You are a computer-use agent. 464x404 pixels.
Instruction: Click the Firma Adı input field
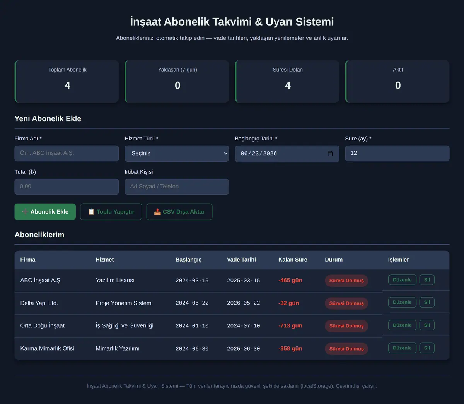(67, 153)
